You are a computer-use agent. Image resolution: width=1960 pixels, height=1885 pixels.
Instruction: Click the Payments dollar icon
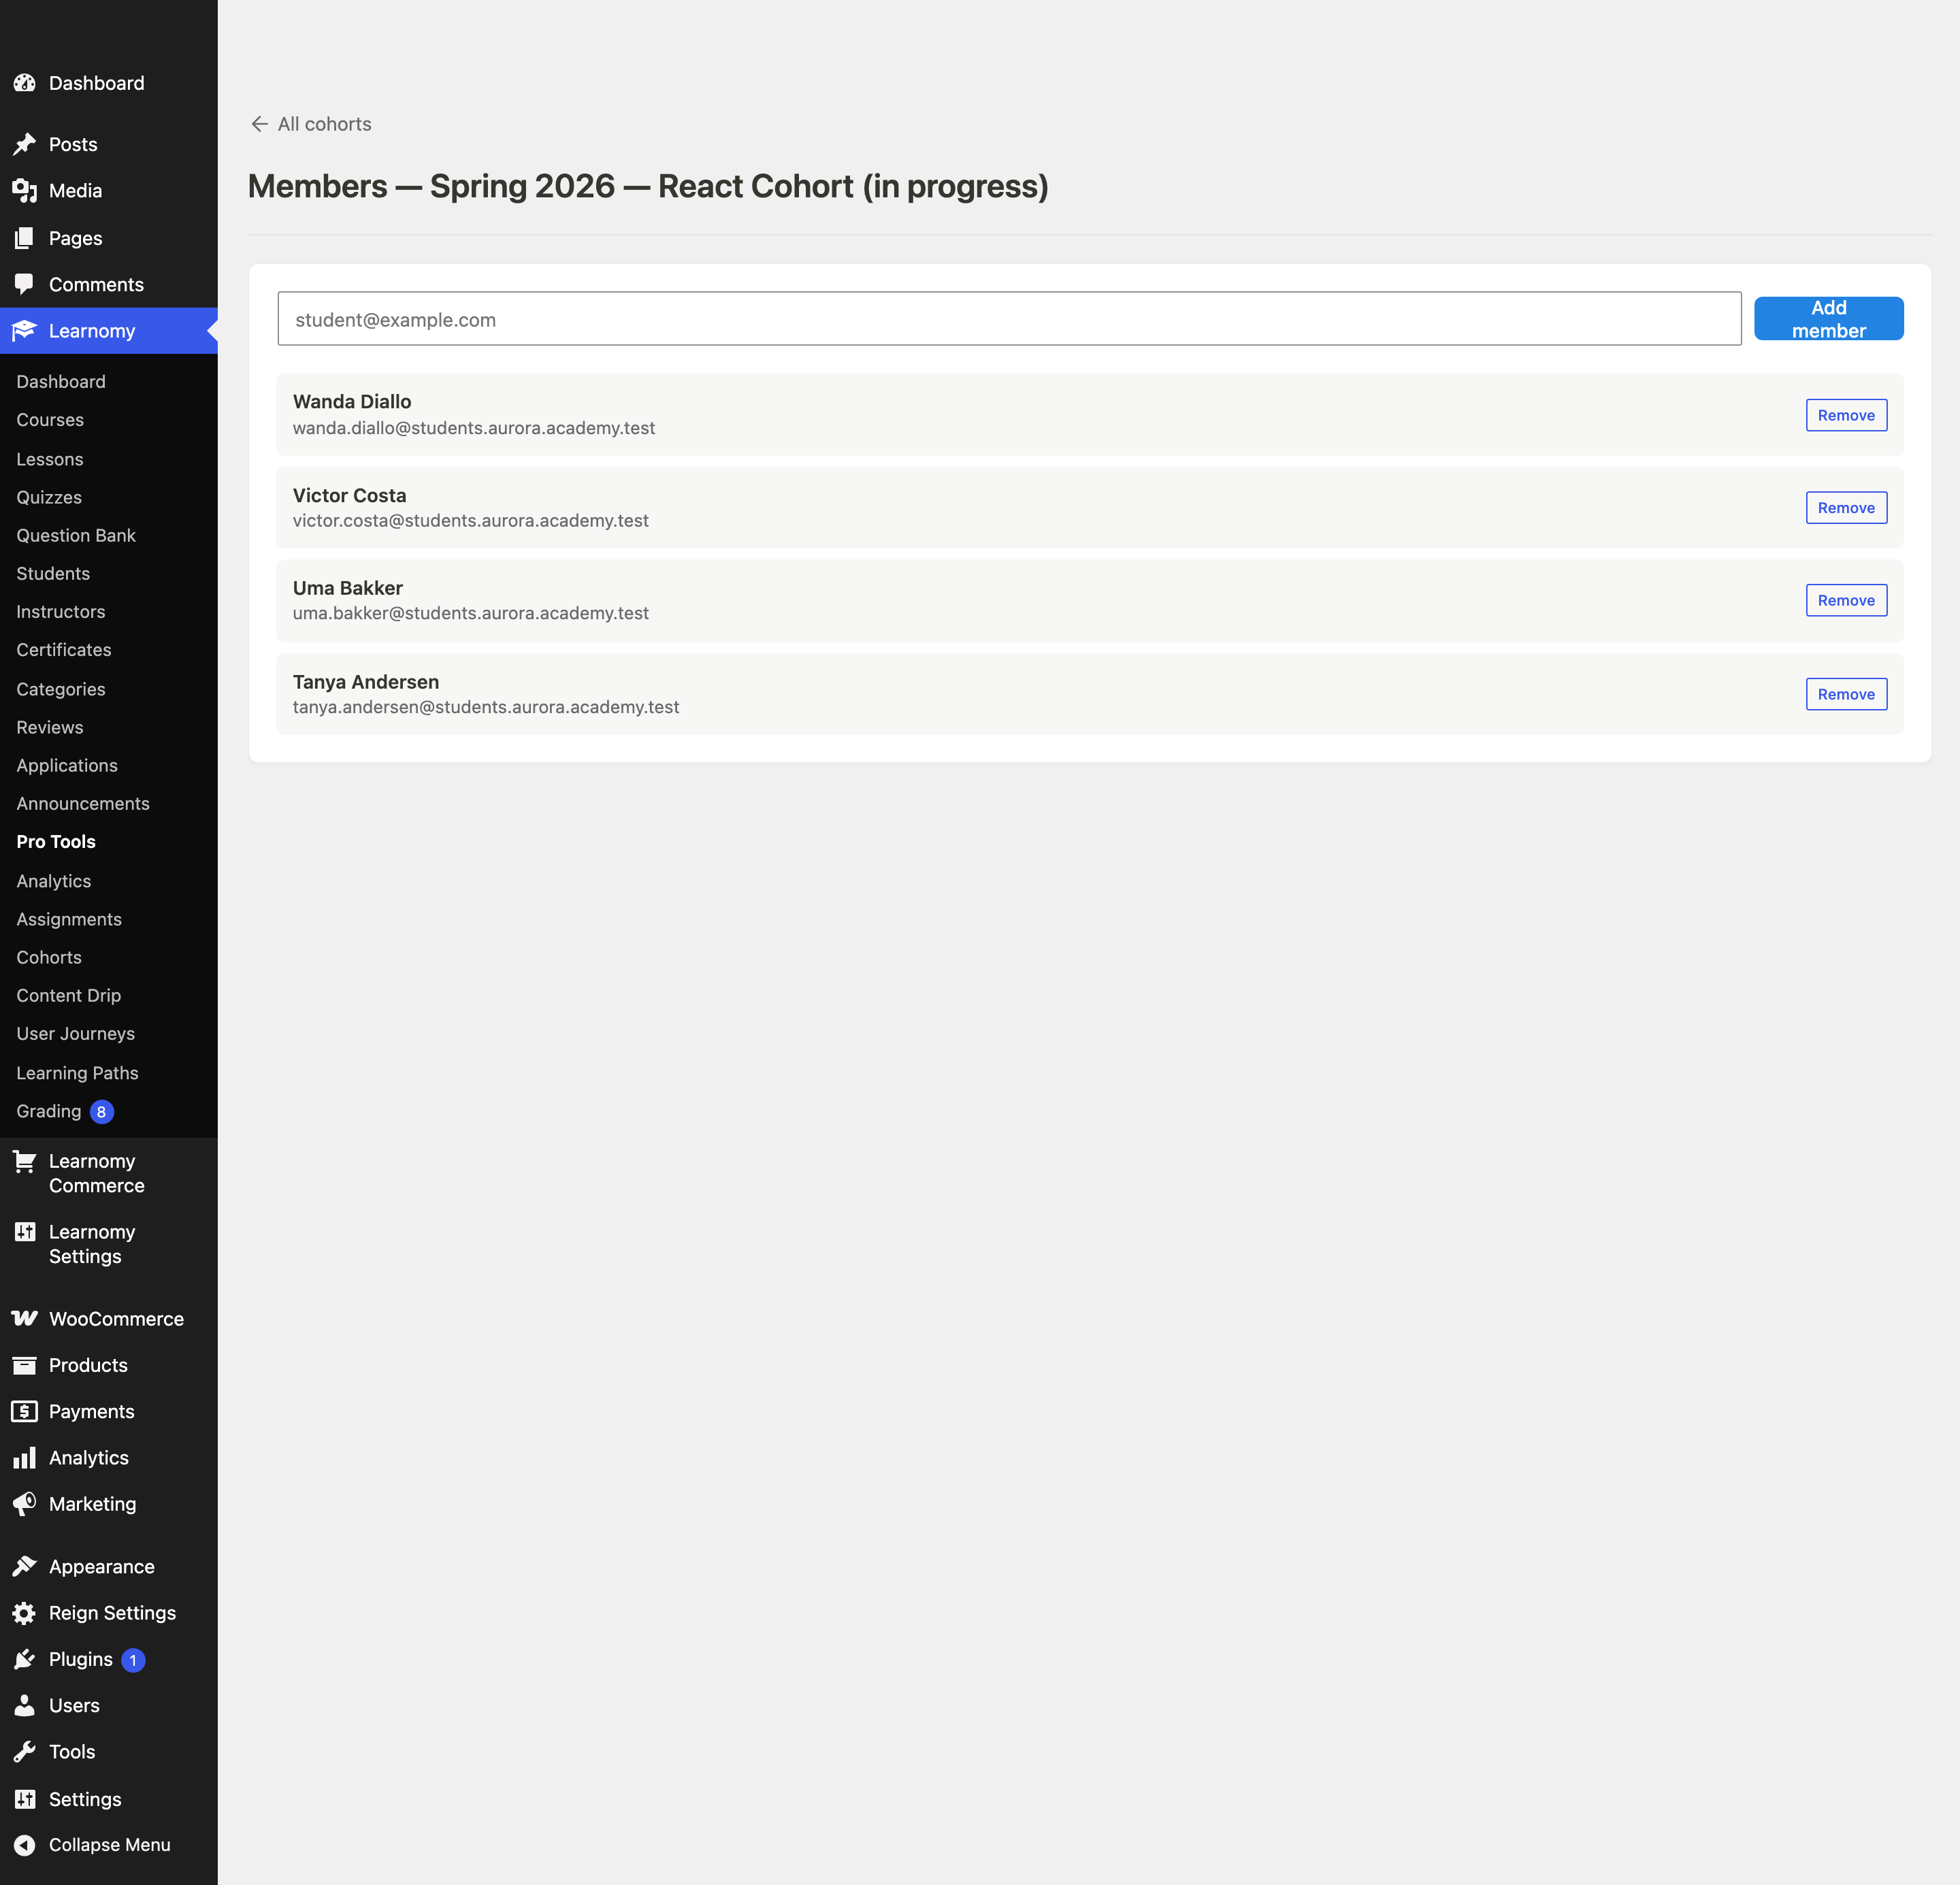click(25, 1411)
